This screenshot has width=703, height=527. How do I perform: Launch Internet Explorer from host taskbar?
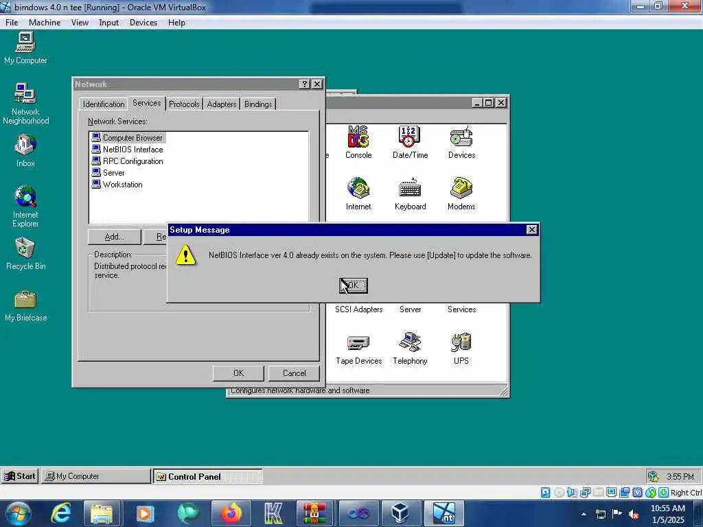61,513
